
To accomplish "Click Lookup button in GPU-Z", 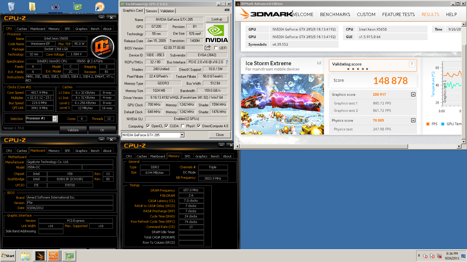I will coord(217,19).
